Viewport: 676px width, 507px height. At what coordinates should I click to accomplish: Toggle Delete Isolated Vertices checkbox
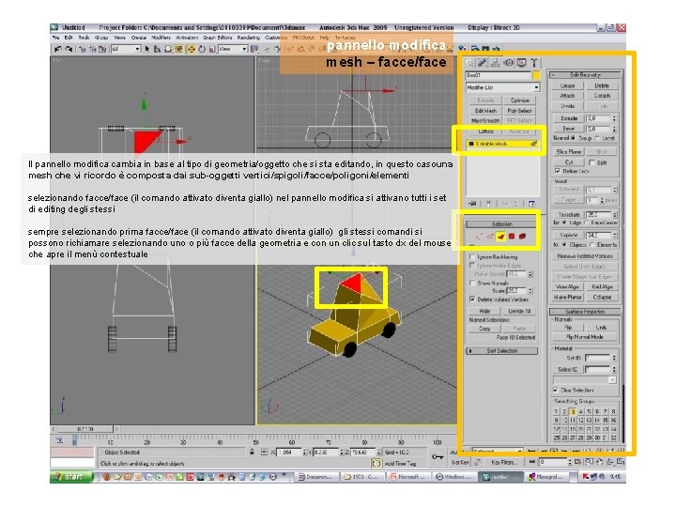click(472, 299)
